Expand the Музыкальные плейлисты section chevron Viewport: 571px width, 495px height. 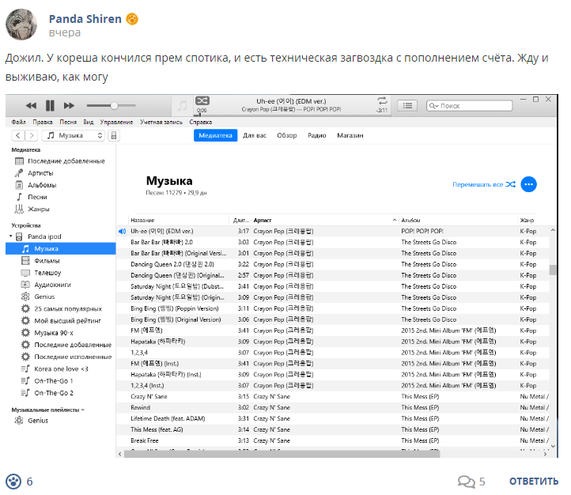coord(83,410)
